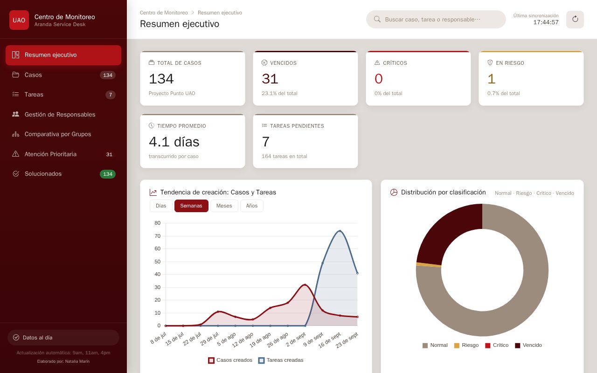Click the Solucionados check icon
The image size is (597, 373).
point(15,174)
